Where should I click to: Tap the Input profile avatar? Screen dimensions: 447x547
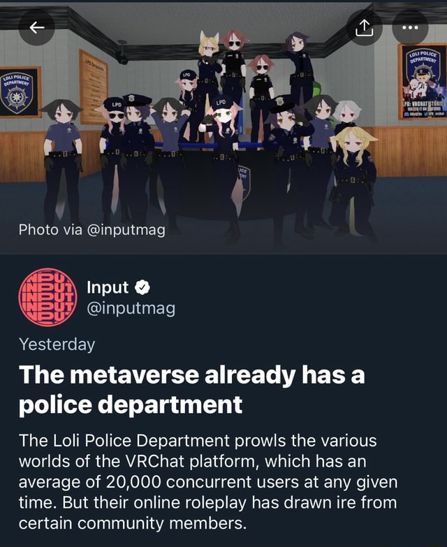[47, 297]
